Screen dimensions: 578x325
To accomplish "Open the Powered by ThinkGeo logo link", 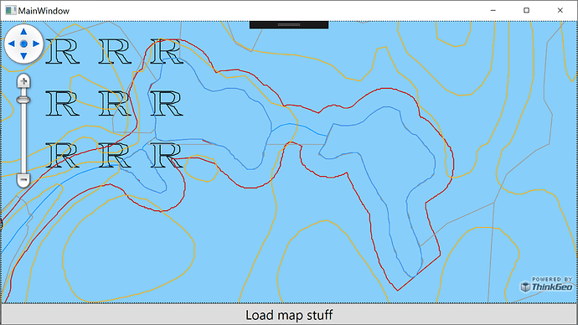I will (546, 285).
